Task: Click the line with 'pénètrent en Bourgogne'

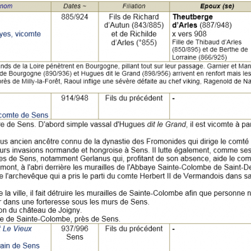Action: pos(125,66)
